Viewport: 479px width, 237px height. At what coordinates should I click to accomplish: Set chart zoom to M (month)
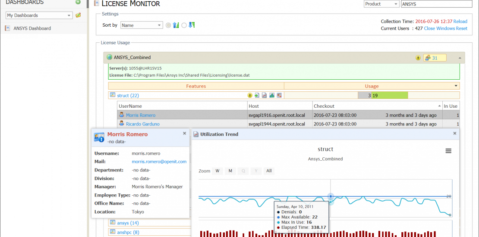point(230,171)
